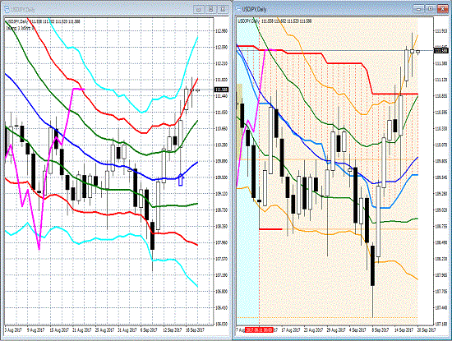The image size is (452, 341).
Task: Click the right USDJPY chart window icon
Action: 238,9
